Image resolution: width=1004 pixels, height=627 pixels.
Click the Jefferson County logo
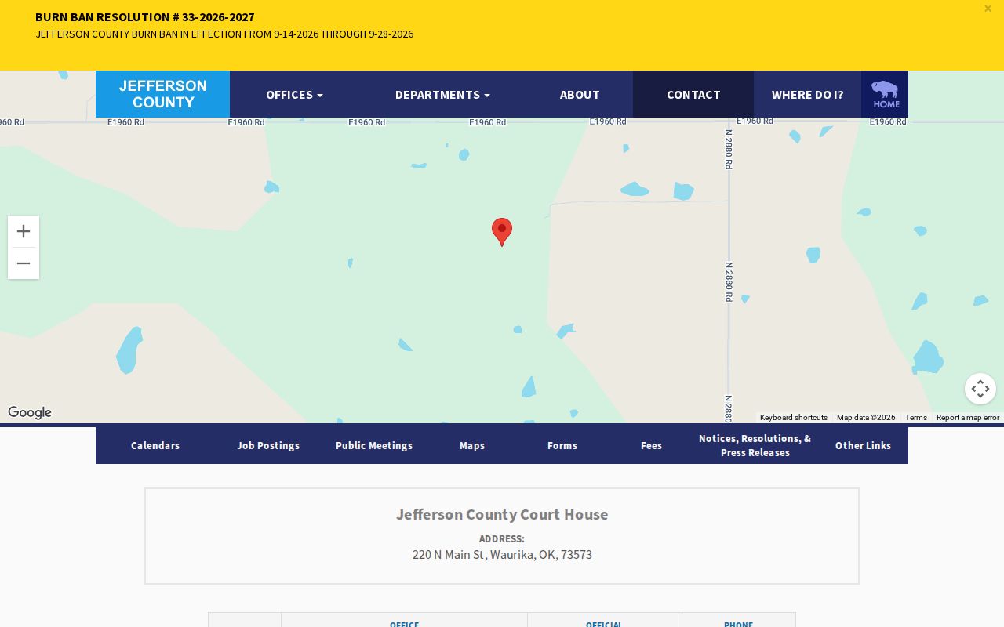(162, 94)
